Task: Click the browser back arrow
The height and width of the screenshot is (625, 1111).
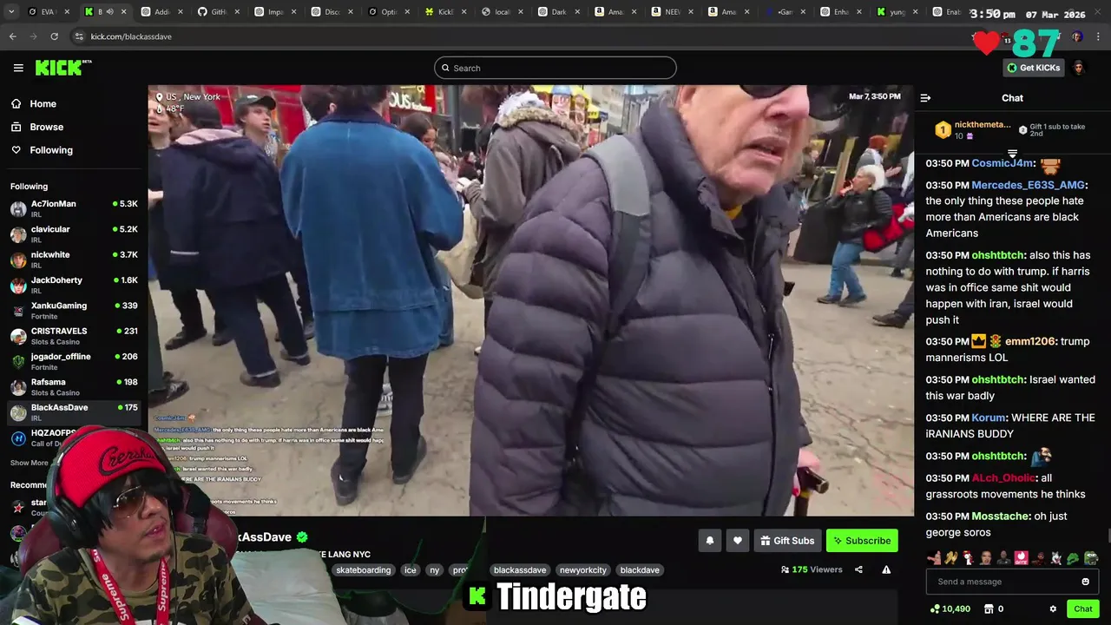Action: [12, 36]
